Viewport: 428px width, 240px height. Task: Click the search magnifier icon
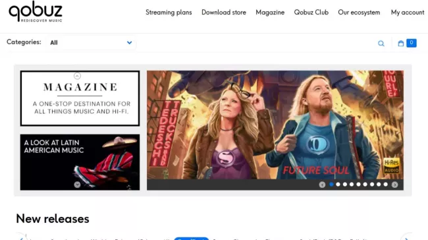point(381,44)
